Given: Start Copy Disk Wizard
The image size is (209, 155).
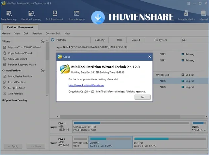Looking at the screenshot, I should pos(15,59).
